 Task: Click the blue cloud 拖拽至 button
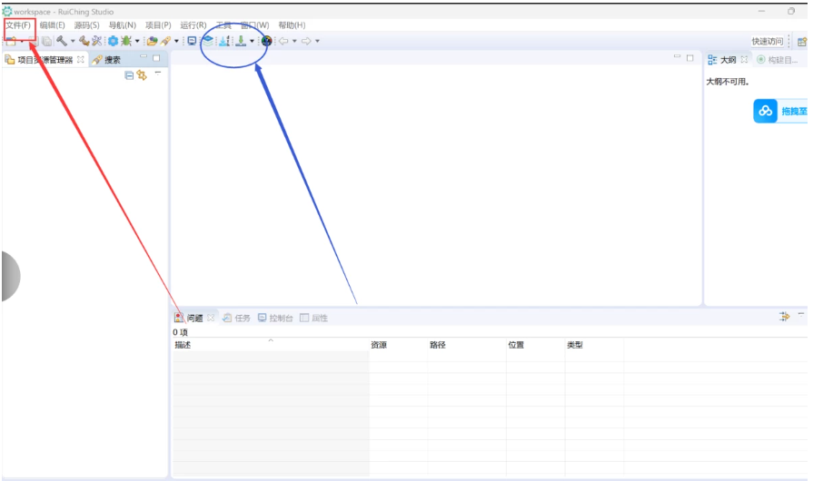[780, 111]
